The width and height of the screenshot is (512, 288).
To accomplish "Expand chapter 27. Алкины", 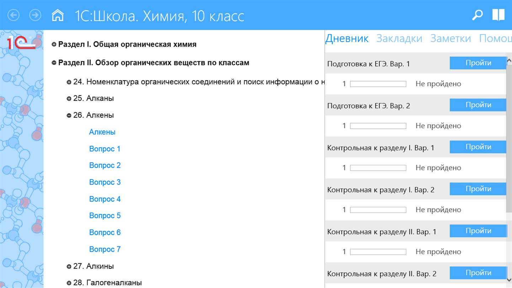I will [x=69, y=266].
